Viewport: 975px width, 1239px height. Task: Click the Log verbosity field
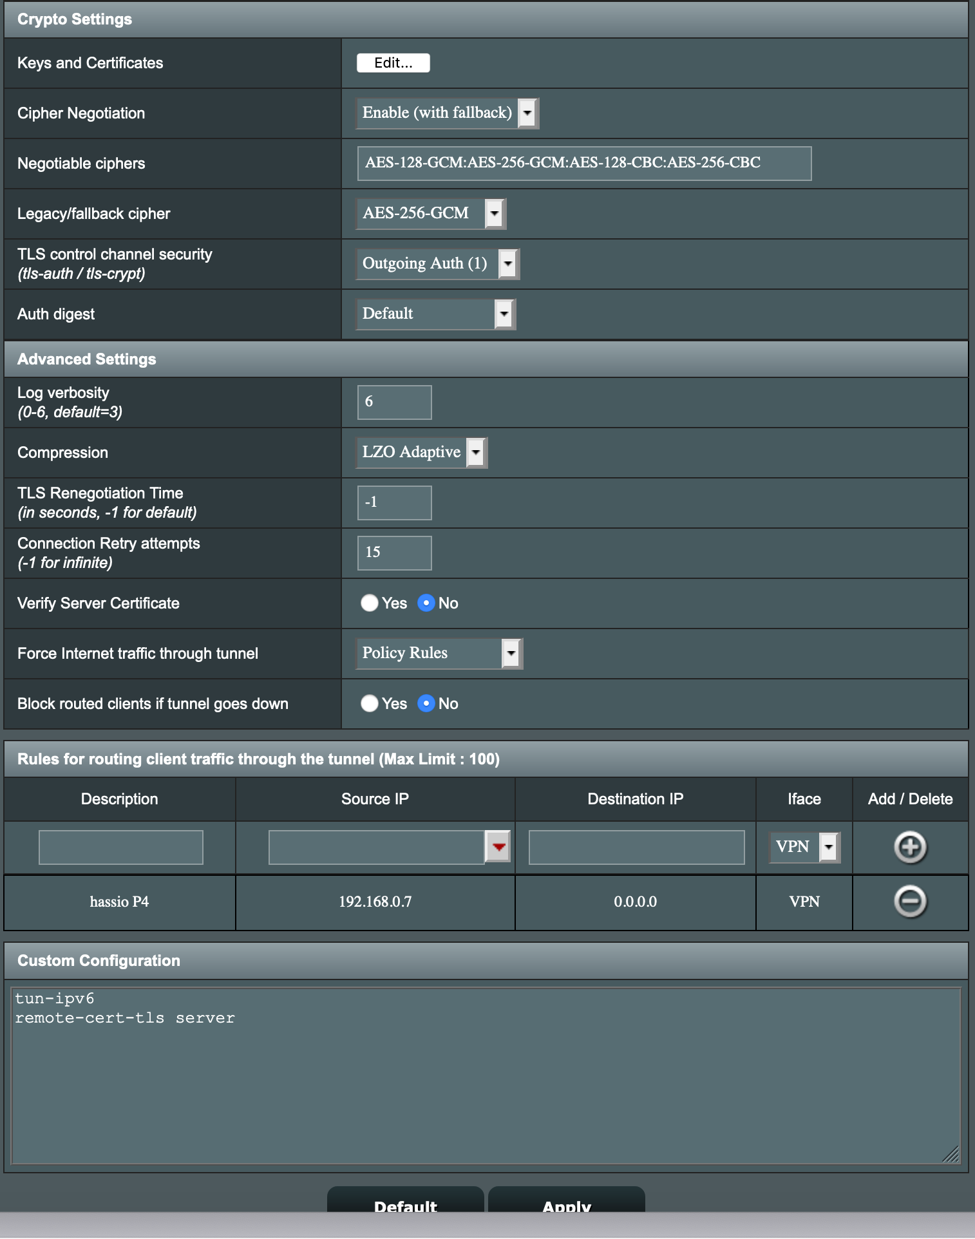point(394,402)
